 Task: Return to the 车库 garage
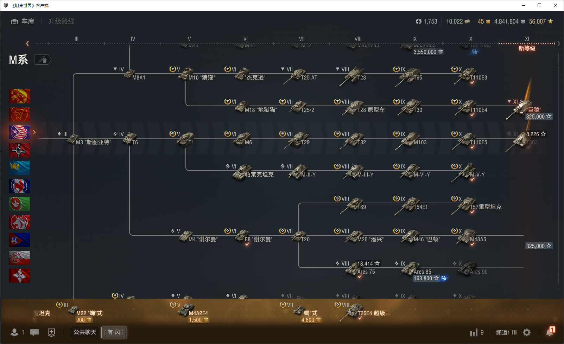(23, 21)
